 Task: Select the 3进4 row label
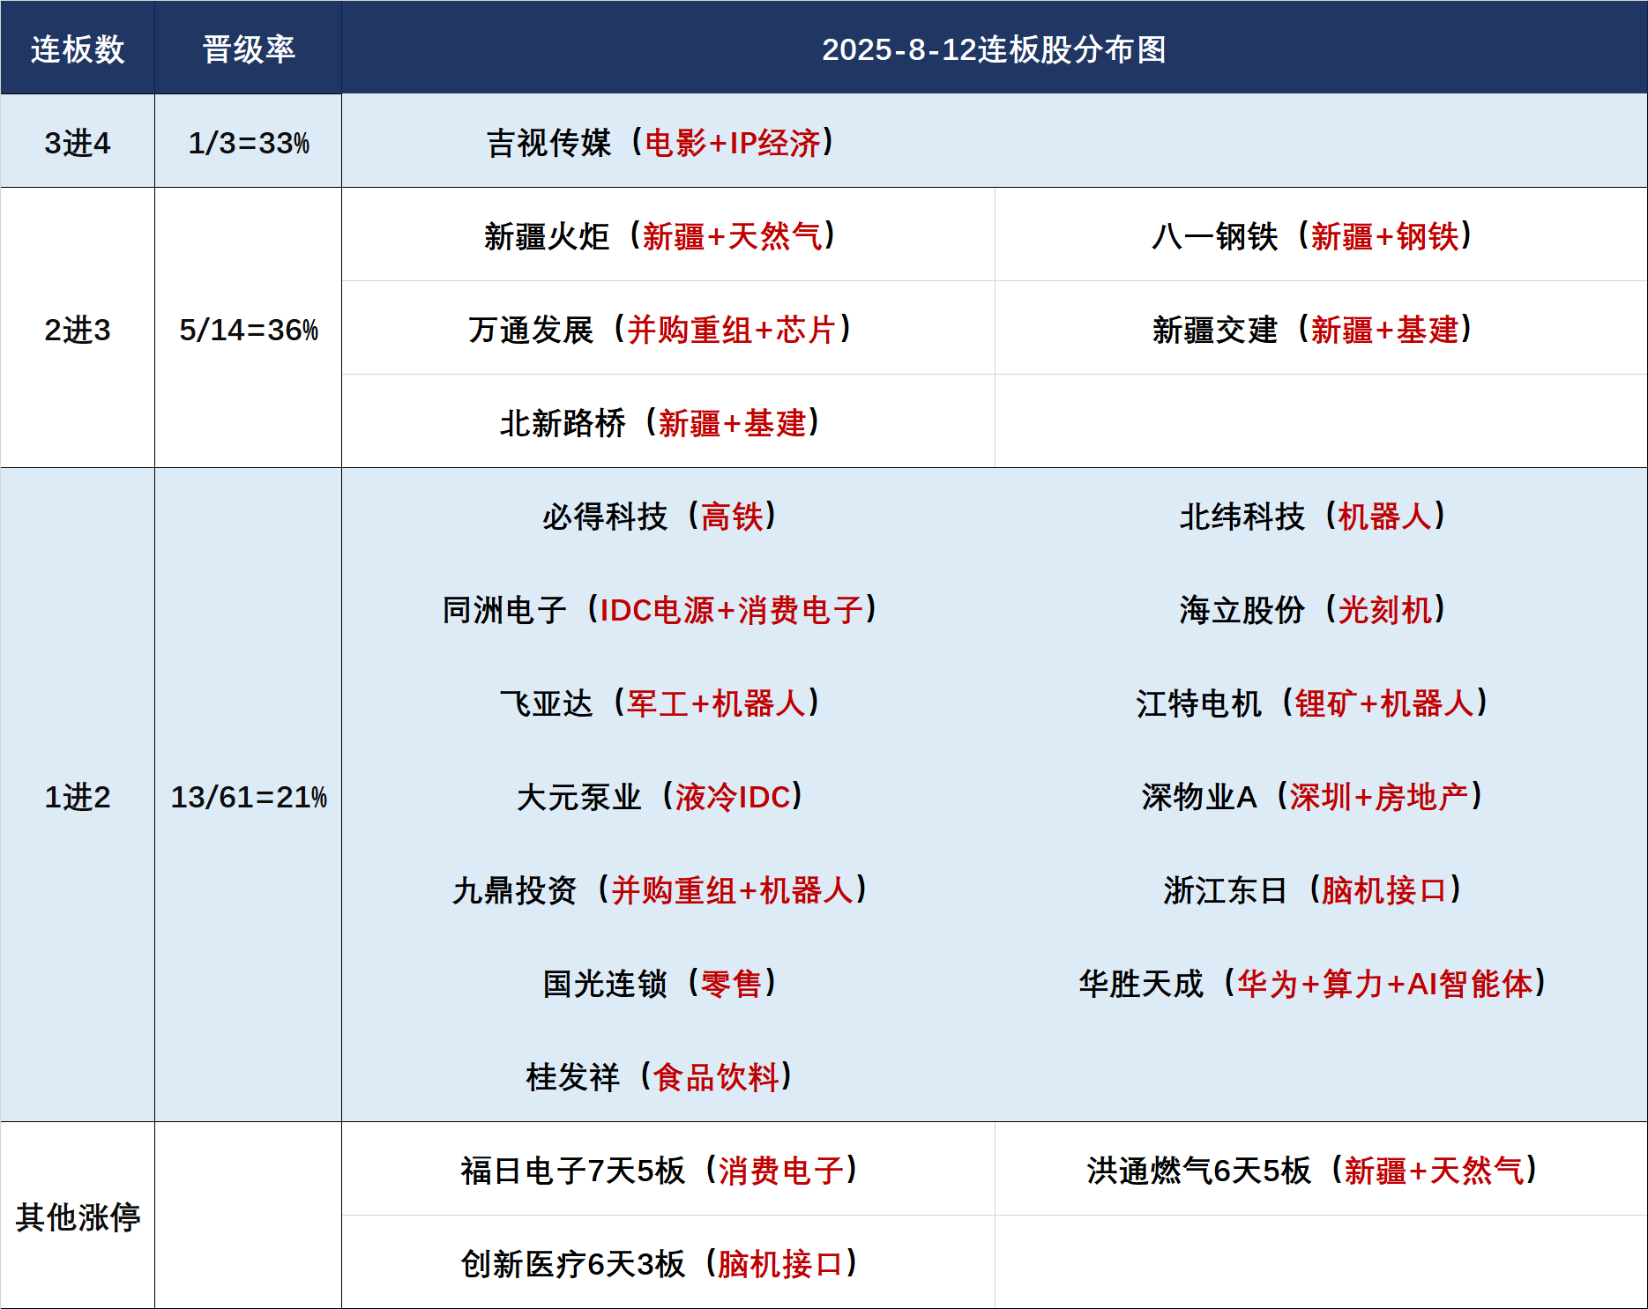pyautogui.click(x=78, y=143)
